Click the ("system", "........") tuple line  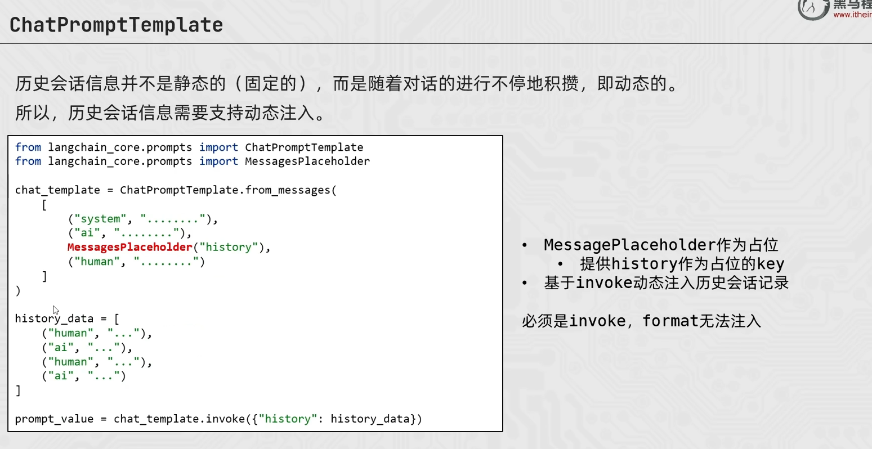click(x=142, y=219)
